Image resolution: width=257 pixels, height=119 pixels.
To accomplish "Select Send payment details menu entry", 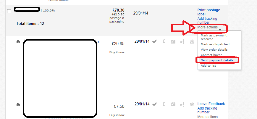I will [x=217, y=60].
